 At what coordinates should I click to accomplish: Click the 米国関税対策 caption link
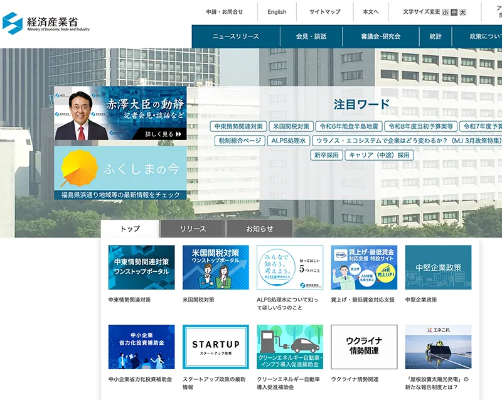[198, 300]
